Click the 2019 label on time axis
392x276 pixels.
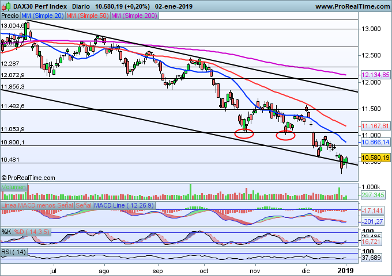[x=346, y=271]
